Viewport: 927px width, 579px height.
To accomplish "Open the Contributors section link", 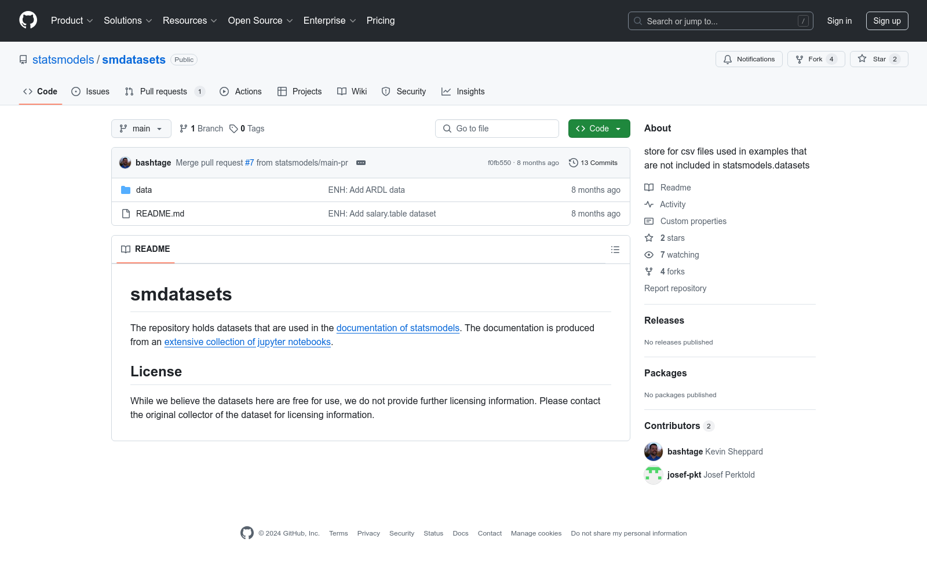I will 679,426.
